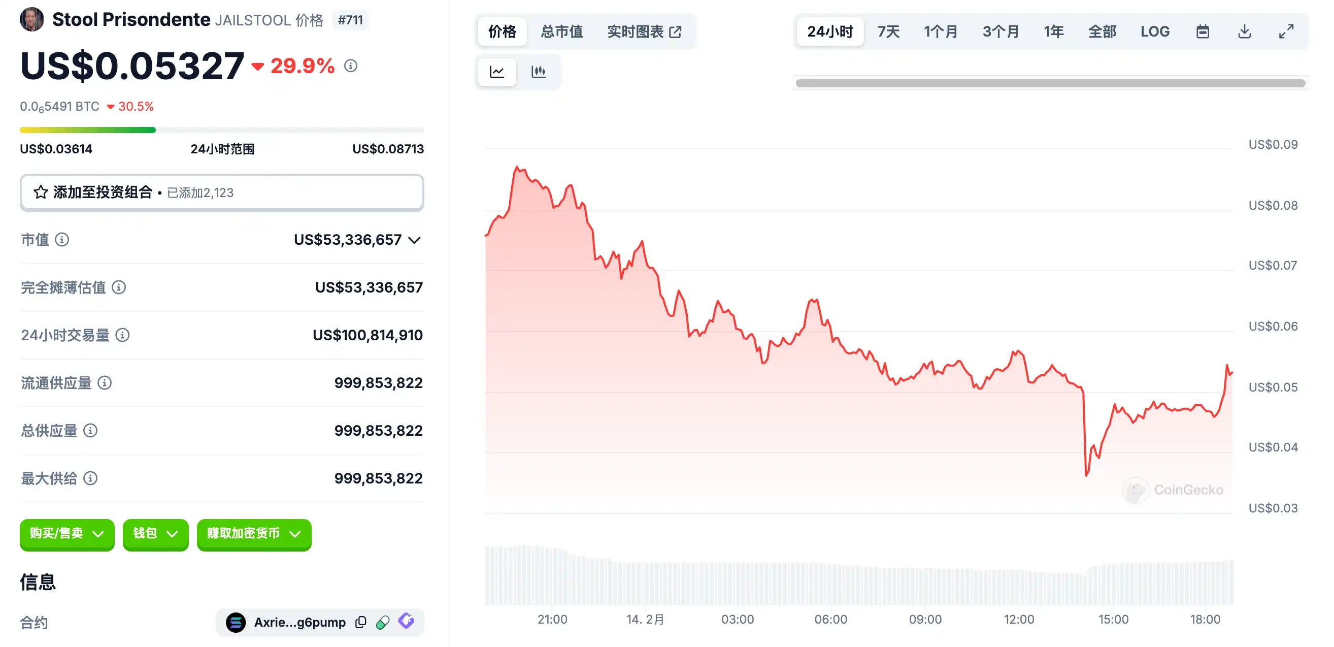
Task: Open the 钱包 dropdown
Action: pos(155,534)
